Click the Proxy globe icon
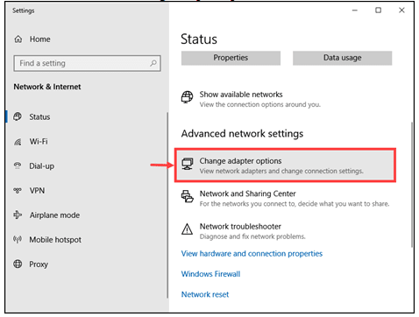Screen dimensions: 419x317 (x=18, y=264)
